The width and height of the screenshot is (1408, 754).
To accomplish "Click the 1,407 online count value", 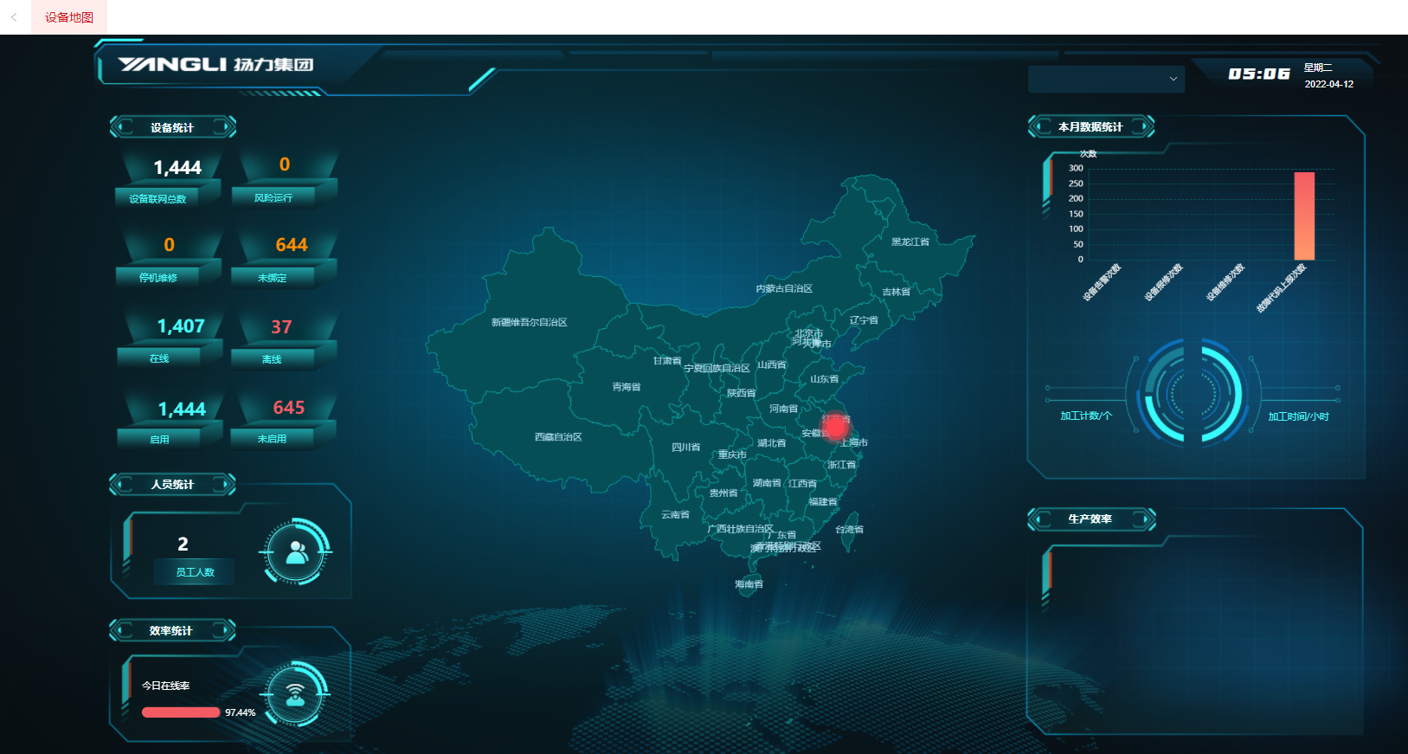I will (x=181, y=326).
